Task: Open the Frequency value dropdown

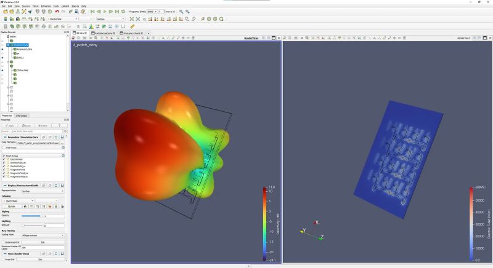Action: click(x=152, y=12)
